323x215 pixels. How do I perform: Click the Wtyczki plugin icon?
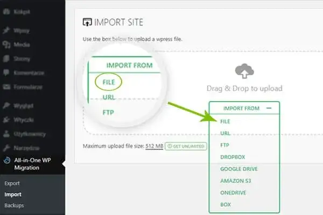point(6,119)
